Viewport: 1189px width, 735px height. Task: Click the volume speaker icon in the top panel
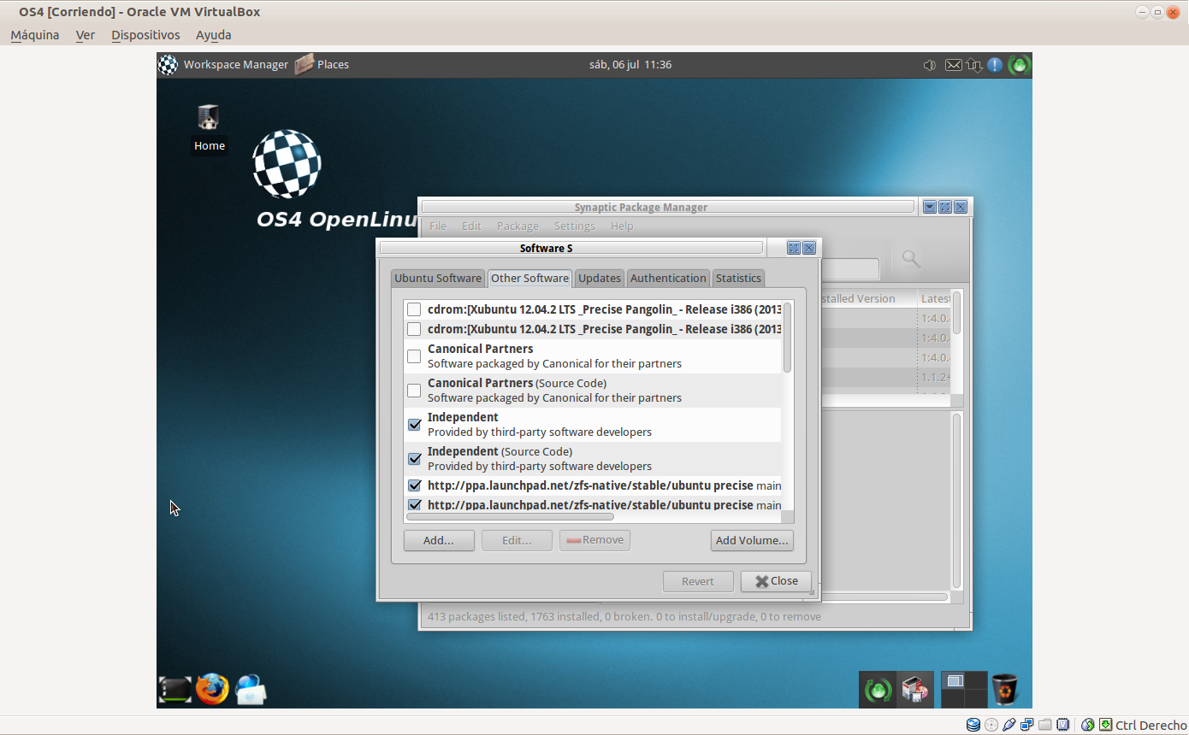point(930,65)
